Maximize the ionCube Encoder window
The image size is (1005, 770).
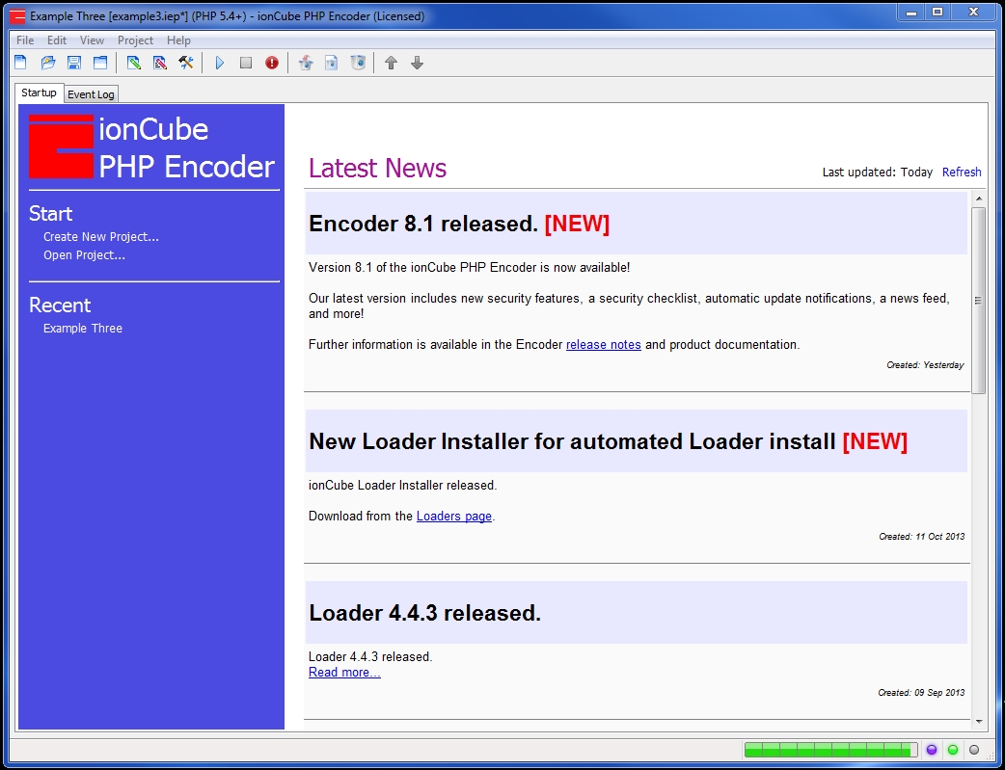[937, 13]
